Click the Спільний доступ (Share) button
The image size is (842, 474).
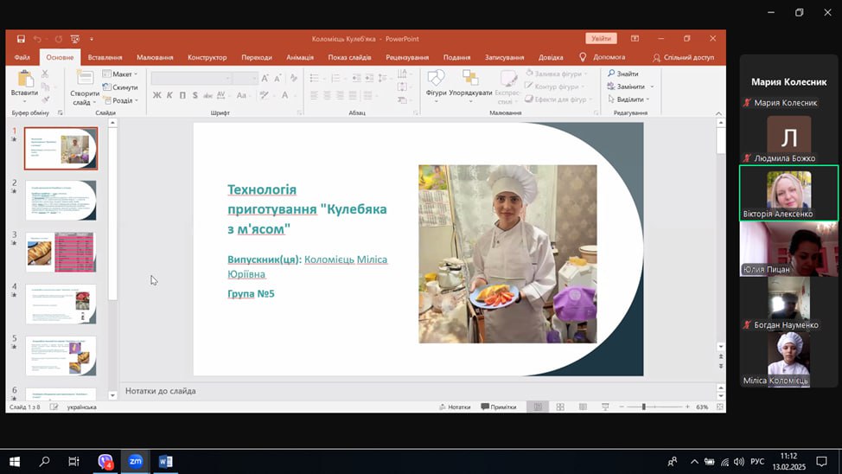(x=683, y=57)
